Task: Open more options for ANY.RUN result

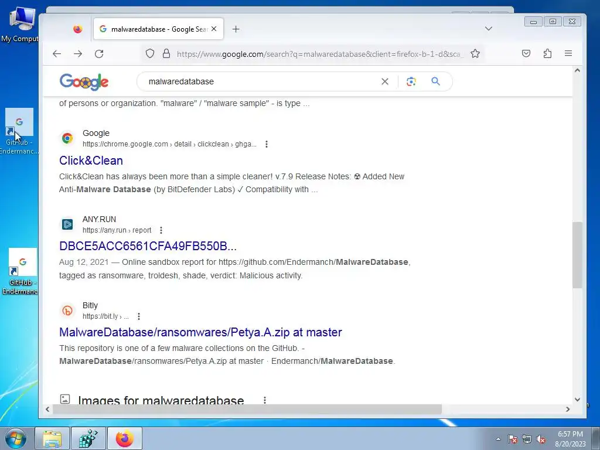Action: [x=161, y=230]
